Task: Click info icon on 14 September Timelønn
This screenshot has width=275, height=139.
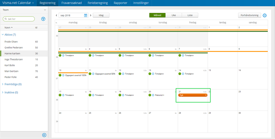Action: point(183,74)
